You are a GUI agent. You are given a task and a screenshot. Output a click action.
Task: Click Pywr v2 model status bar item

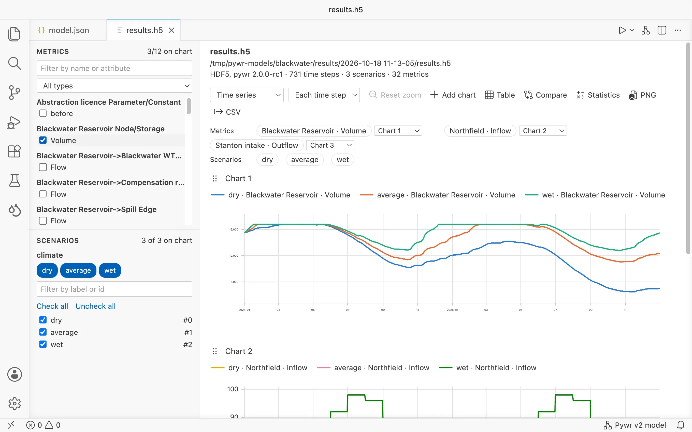coord(635,425)
